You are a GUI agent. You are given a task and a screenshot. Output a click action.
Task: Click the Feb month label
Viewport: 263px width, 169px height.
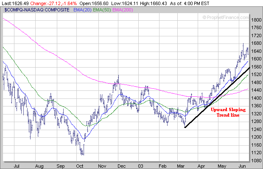pos(162,166)
